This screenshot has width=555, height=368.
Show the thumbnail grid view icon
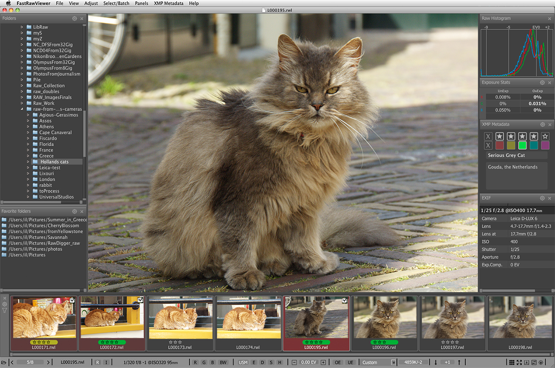511,362
